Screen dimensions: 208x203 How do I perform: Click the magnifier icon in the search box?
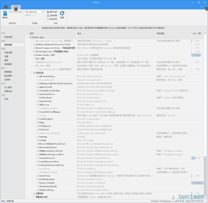coord(43,12)
